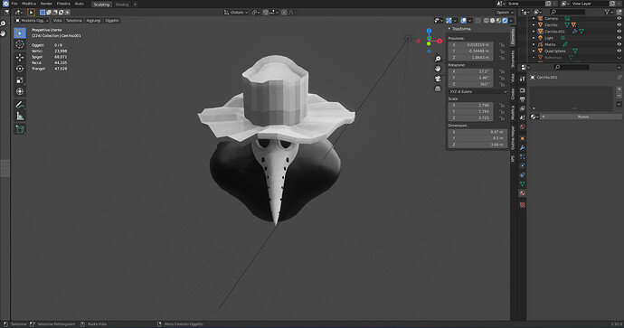Open the Modalità Oggetto mode dropdown
This screenshot has width=624, height=328.
pos(32,20)
